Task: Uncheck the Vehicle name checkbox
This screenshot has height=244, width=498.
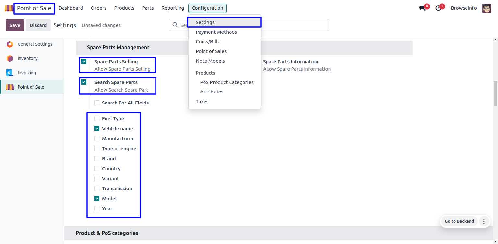Action: [97, 129]
